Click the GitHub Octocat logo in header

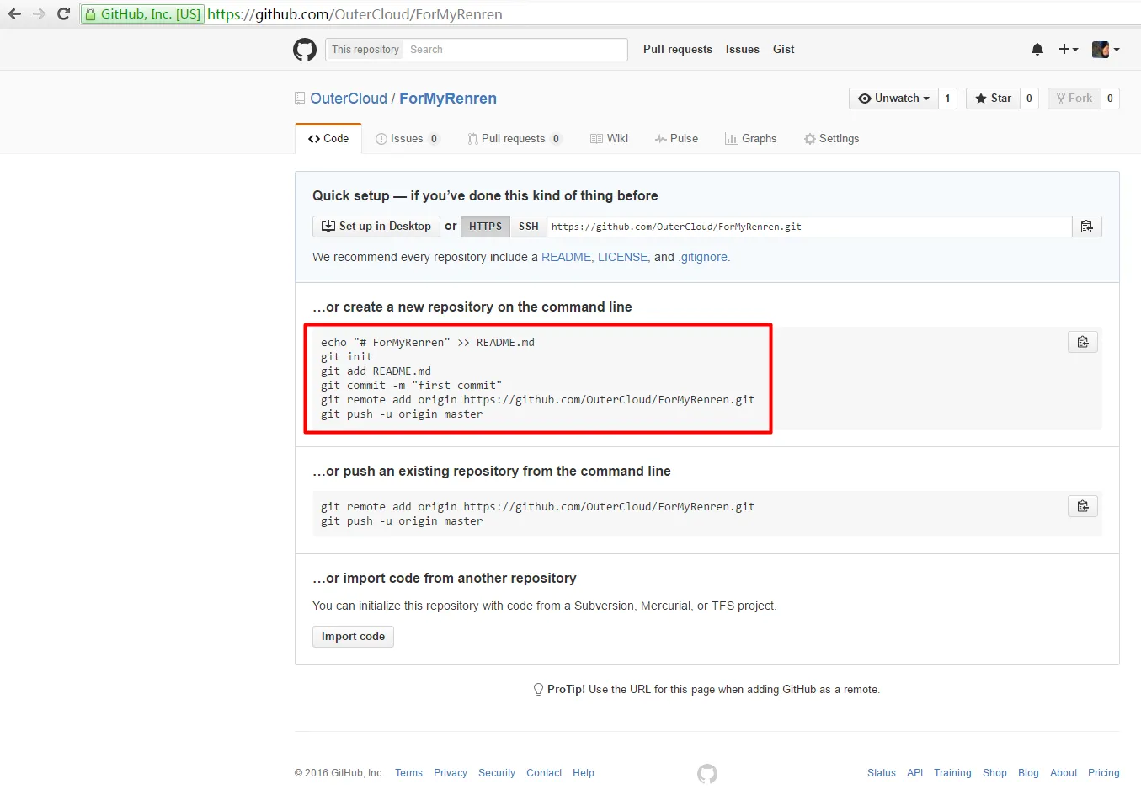click(x=305, y=50)
